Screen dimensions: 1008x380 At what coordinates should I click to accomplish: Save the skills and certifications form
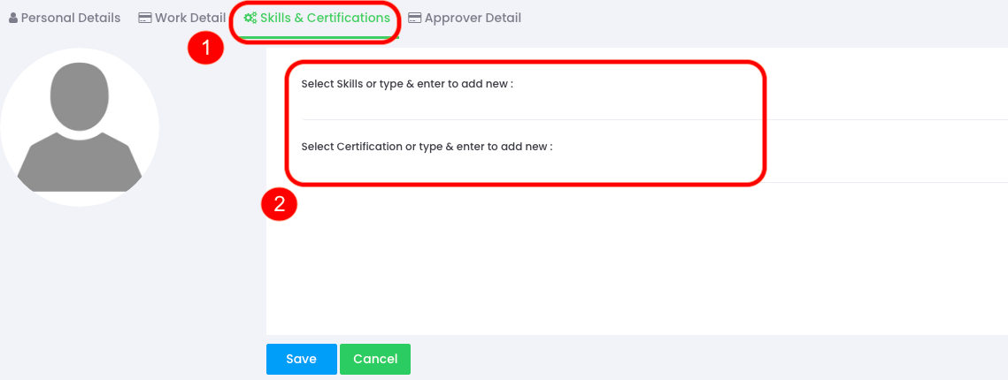point(302,359)
